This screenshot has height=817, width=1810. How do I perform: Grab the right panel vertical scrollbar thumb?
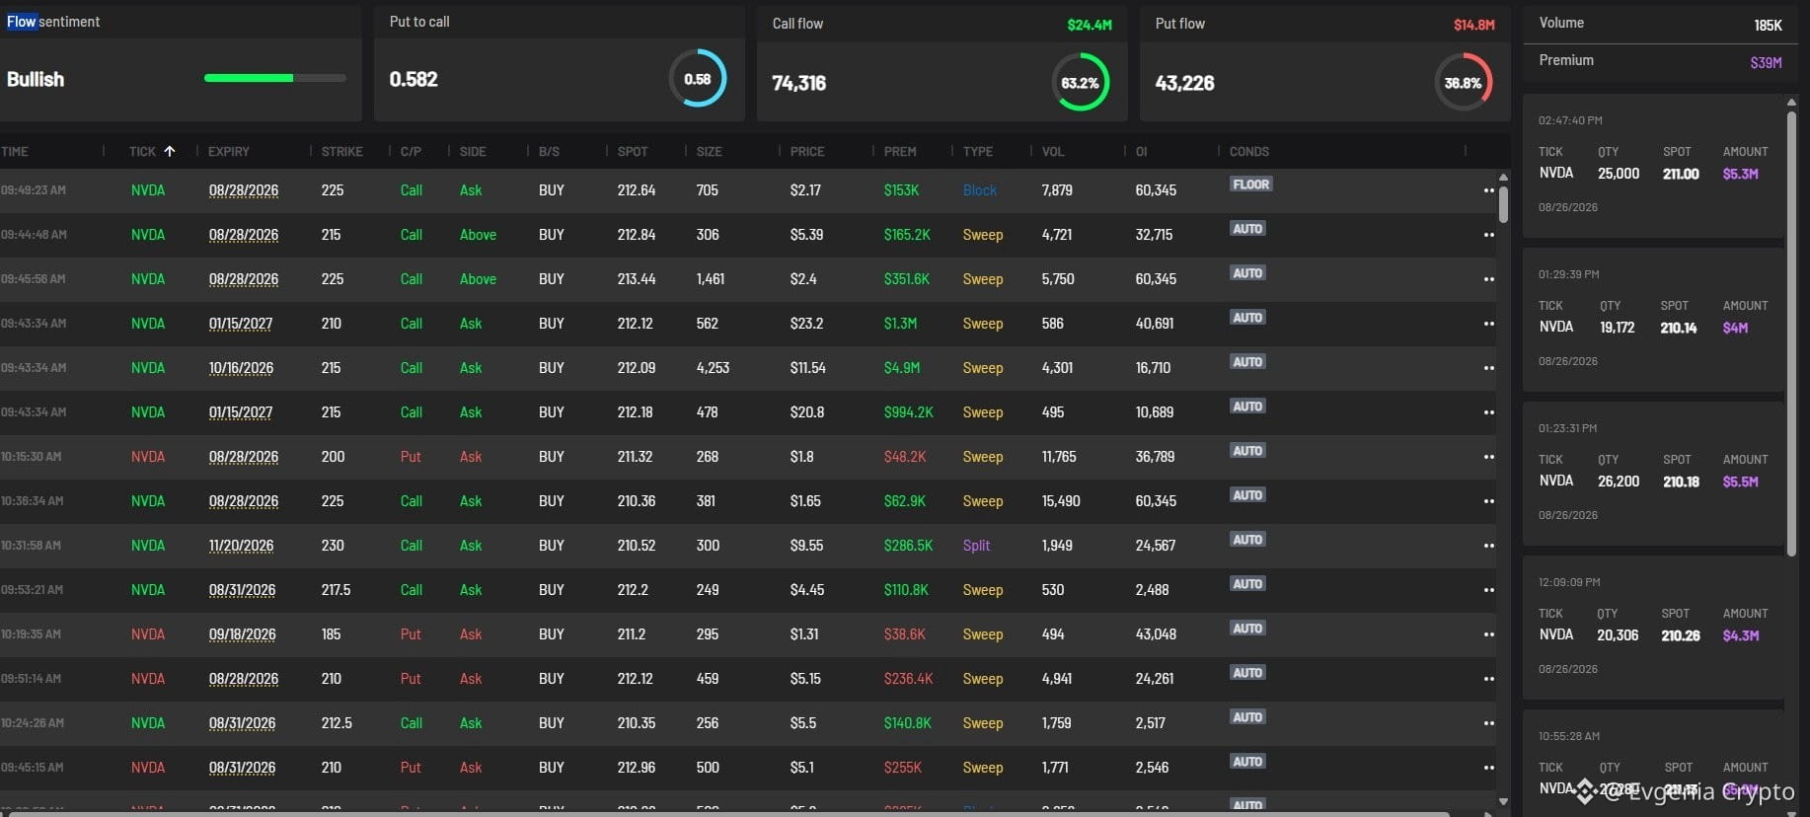coord(1792,334)
